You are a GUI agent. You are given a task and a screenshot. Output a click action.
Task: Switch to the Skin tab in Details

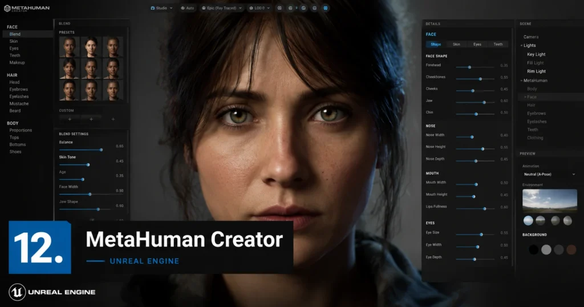[x=456, y=45]
